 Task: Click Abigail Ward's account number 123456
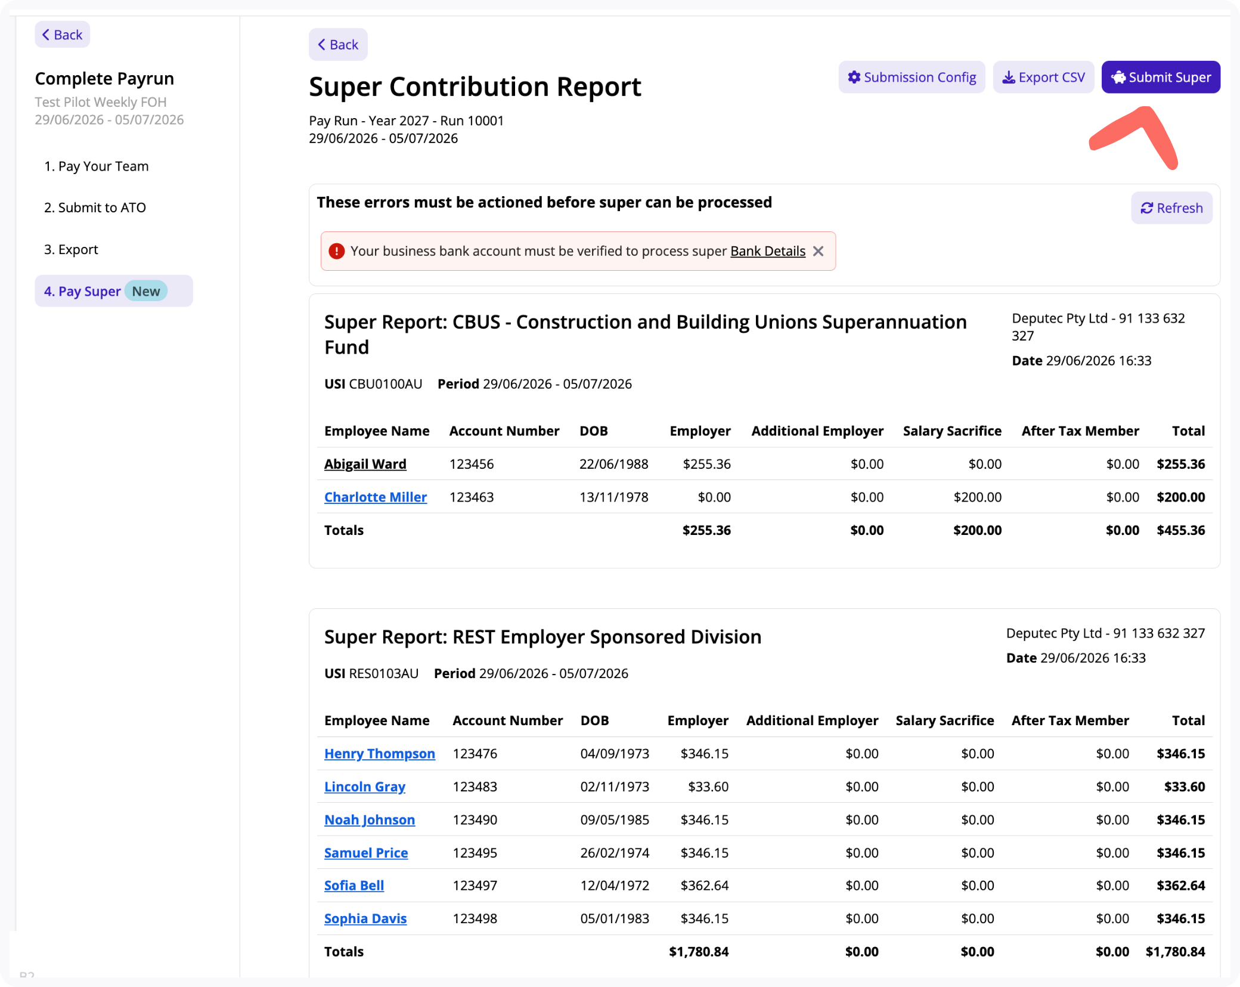click(472, 464)
